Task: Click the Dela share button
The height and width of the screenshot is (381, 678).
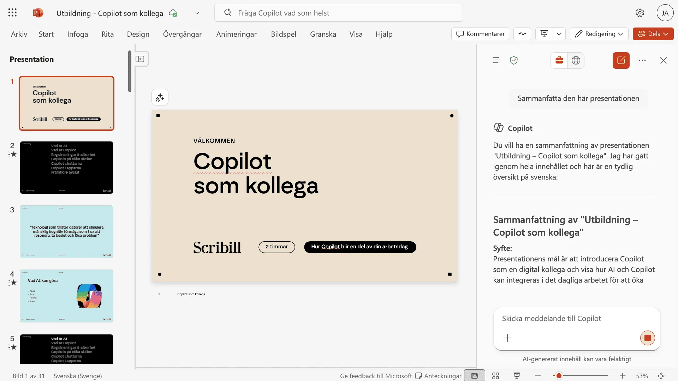Action: (x=653, y=34)
